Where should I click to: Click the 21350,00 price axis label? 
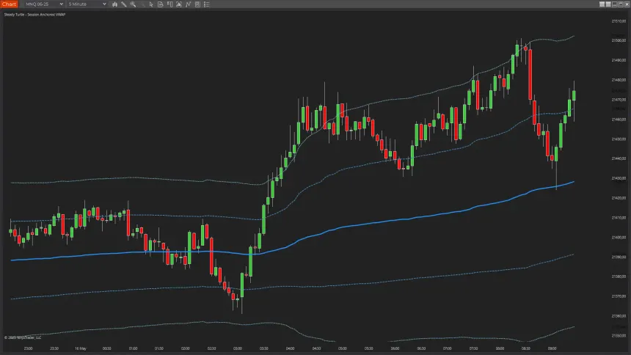[619, 336]
